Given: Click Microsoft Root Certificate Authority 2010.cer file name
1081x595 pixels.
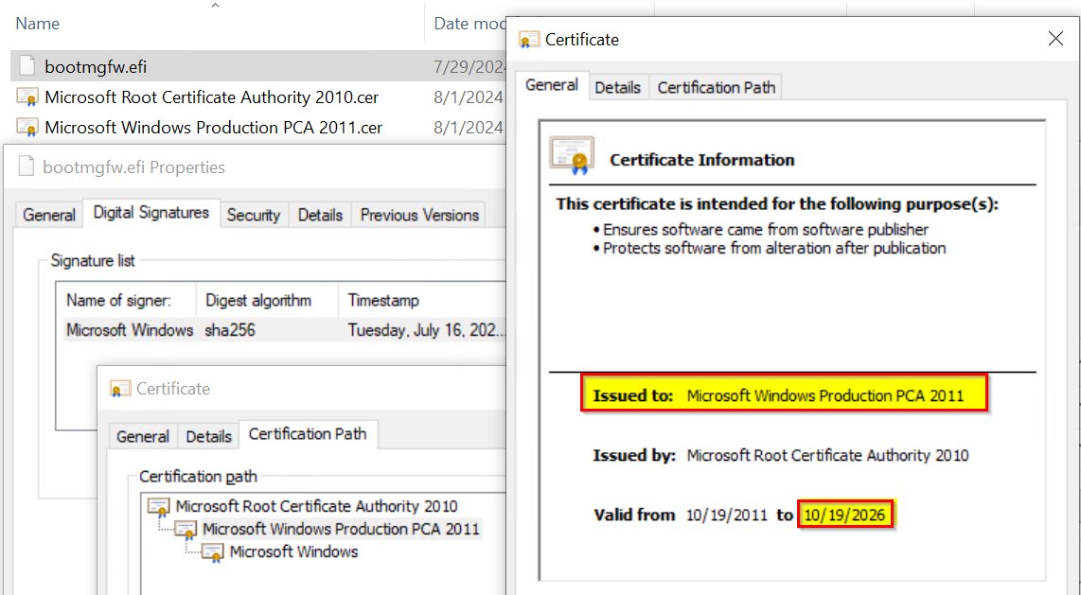Looking at the screenshot, I should (212, 97).
